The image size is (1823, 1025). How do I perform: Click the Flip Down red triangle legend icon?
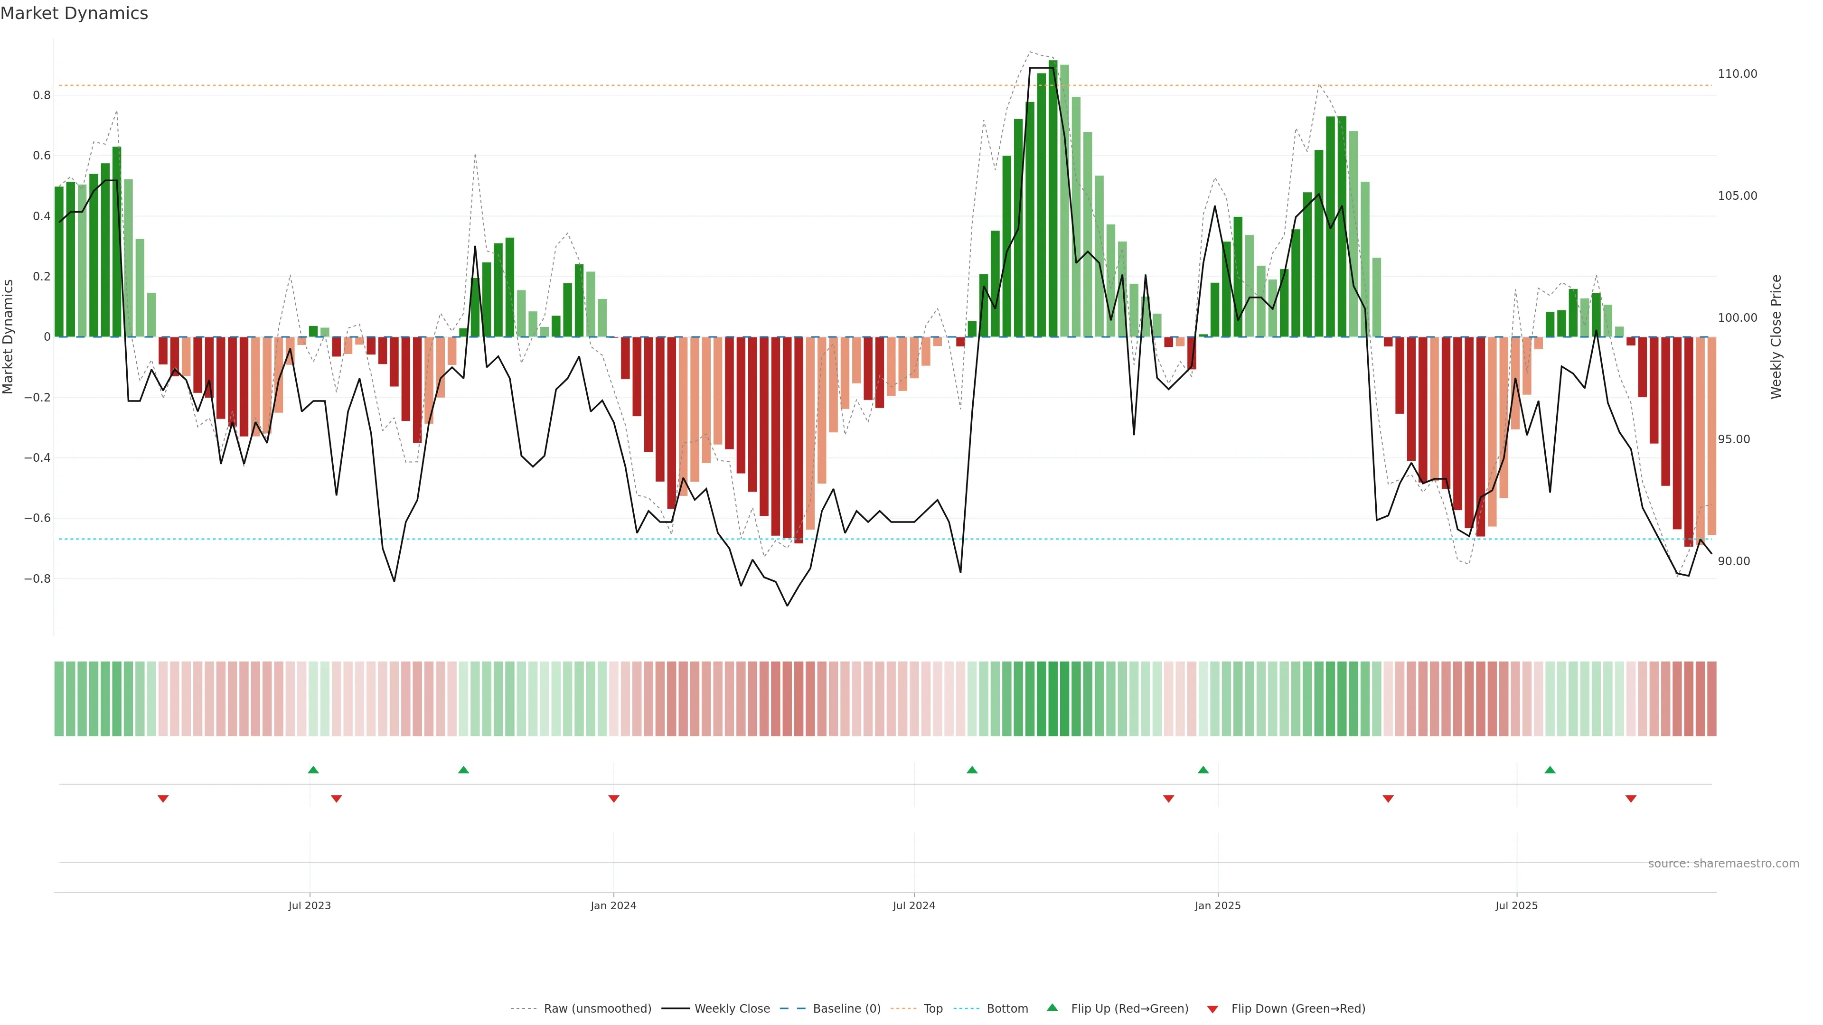point(1212,1009)
